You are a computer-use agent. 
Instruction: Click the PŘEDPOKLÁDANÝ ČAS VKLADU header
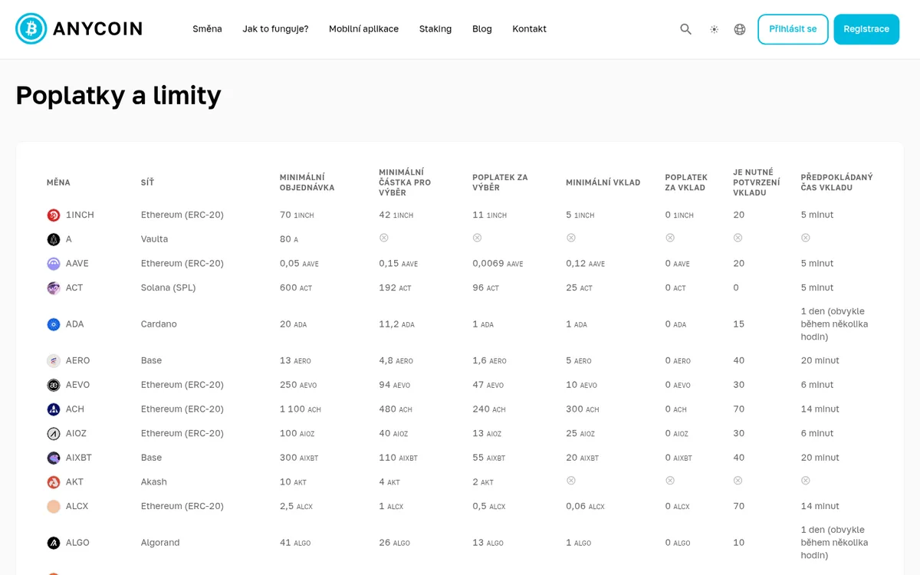(836, 182)
